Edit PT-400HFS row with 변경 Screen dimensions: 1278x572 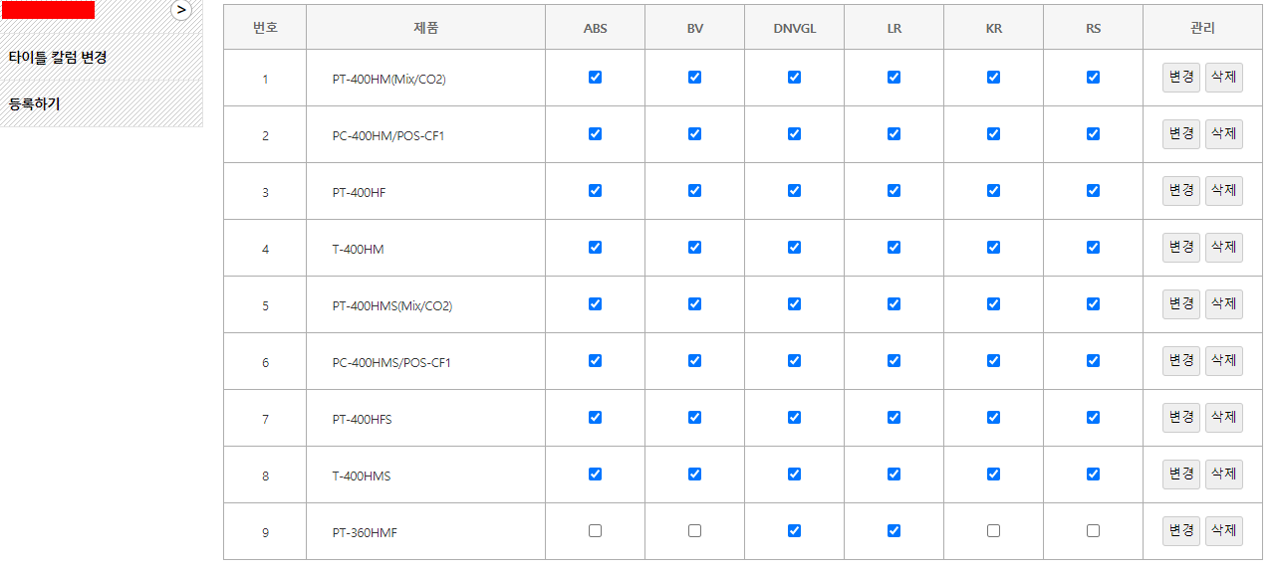[x=1181, y=418]
